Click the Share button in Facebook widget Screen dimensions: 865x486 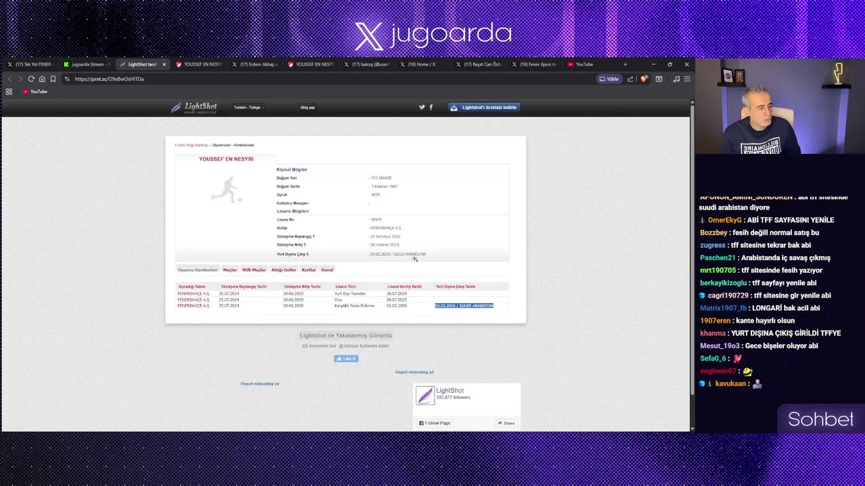pos(506,423)
